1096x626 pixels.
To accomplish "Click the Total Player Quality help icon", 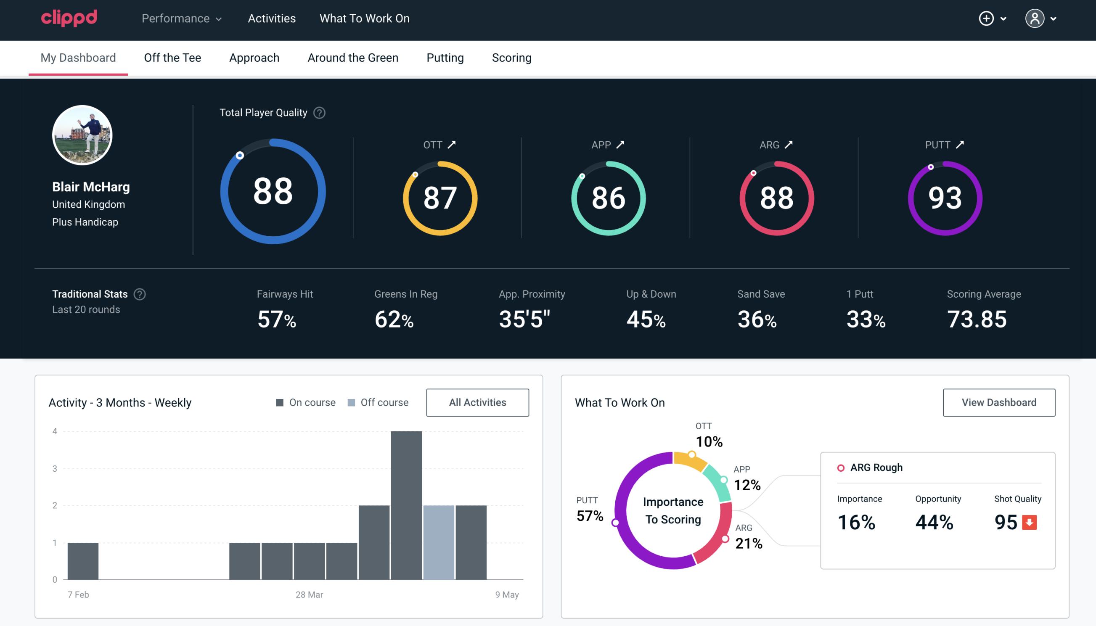I will (318, 112).
